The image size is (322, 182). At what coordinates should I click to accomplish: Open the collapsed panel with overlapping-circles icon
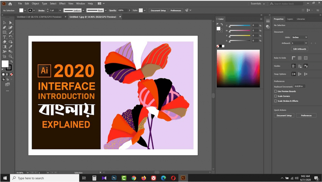[268, 27]
